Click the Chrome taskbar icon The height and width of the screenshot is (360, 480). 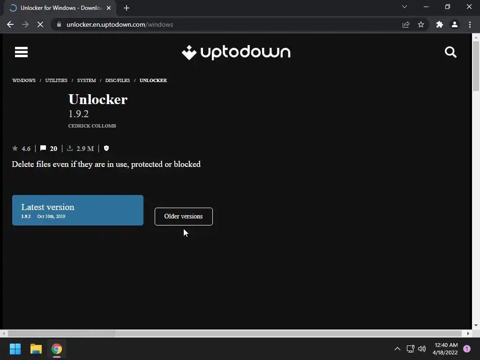[x=57, y=349]
